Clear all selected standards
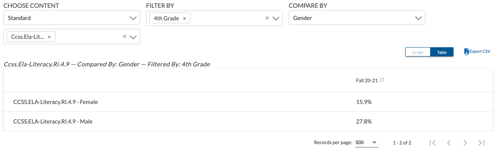The image size is (501, 156). tap(124, 37)
